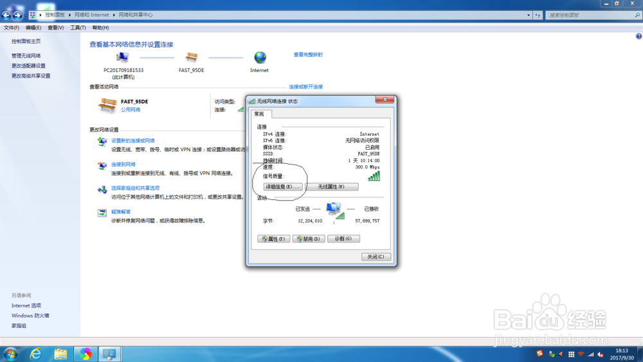Screen dimensions: 643x362
Task: Click the muted volume tray icon
Action: (x=601, y=354)
